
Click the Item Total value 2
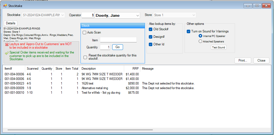tap(77, 74)
